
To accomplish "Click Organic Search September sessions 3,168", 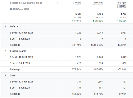I will (100, 57).
